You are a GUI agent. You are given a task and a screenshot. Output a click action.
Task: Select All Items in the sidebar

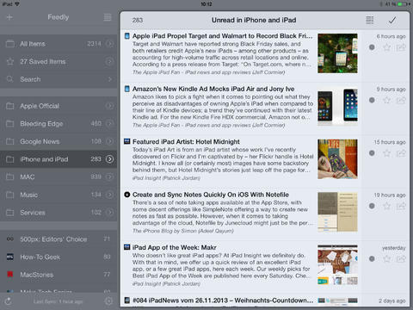(59, 44)
